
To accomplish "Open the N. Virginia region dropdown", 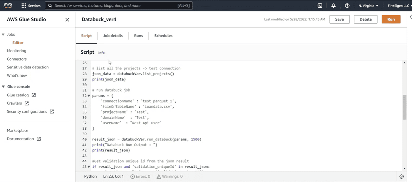I will [368, 6].
